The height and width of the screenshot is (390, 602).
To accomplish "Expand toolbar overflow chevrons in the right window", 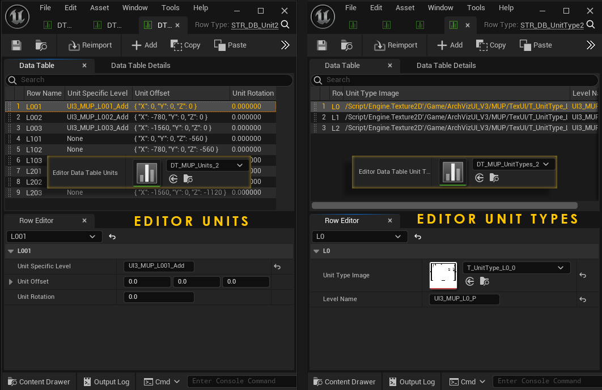I will coord(591,45).
